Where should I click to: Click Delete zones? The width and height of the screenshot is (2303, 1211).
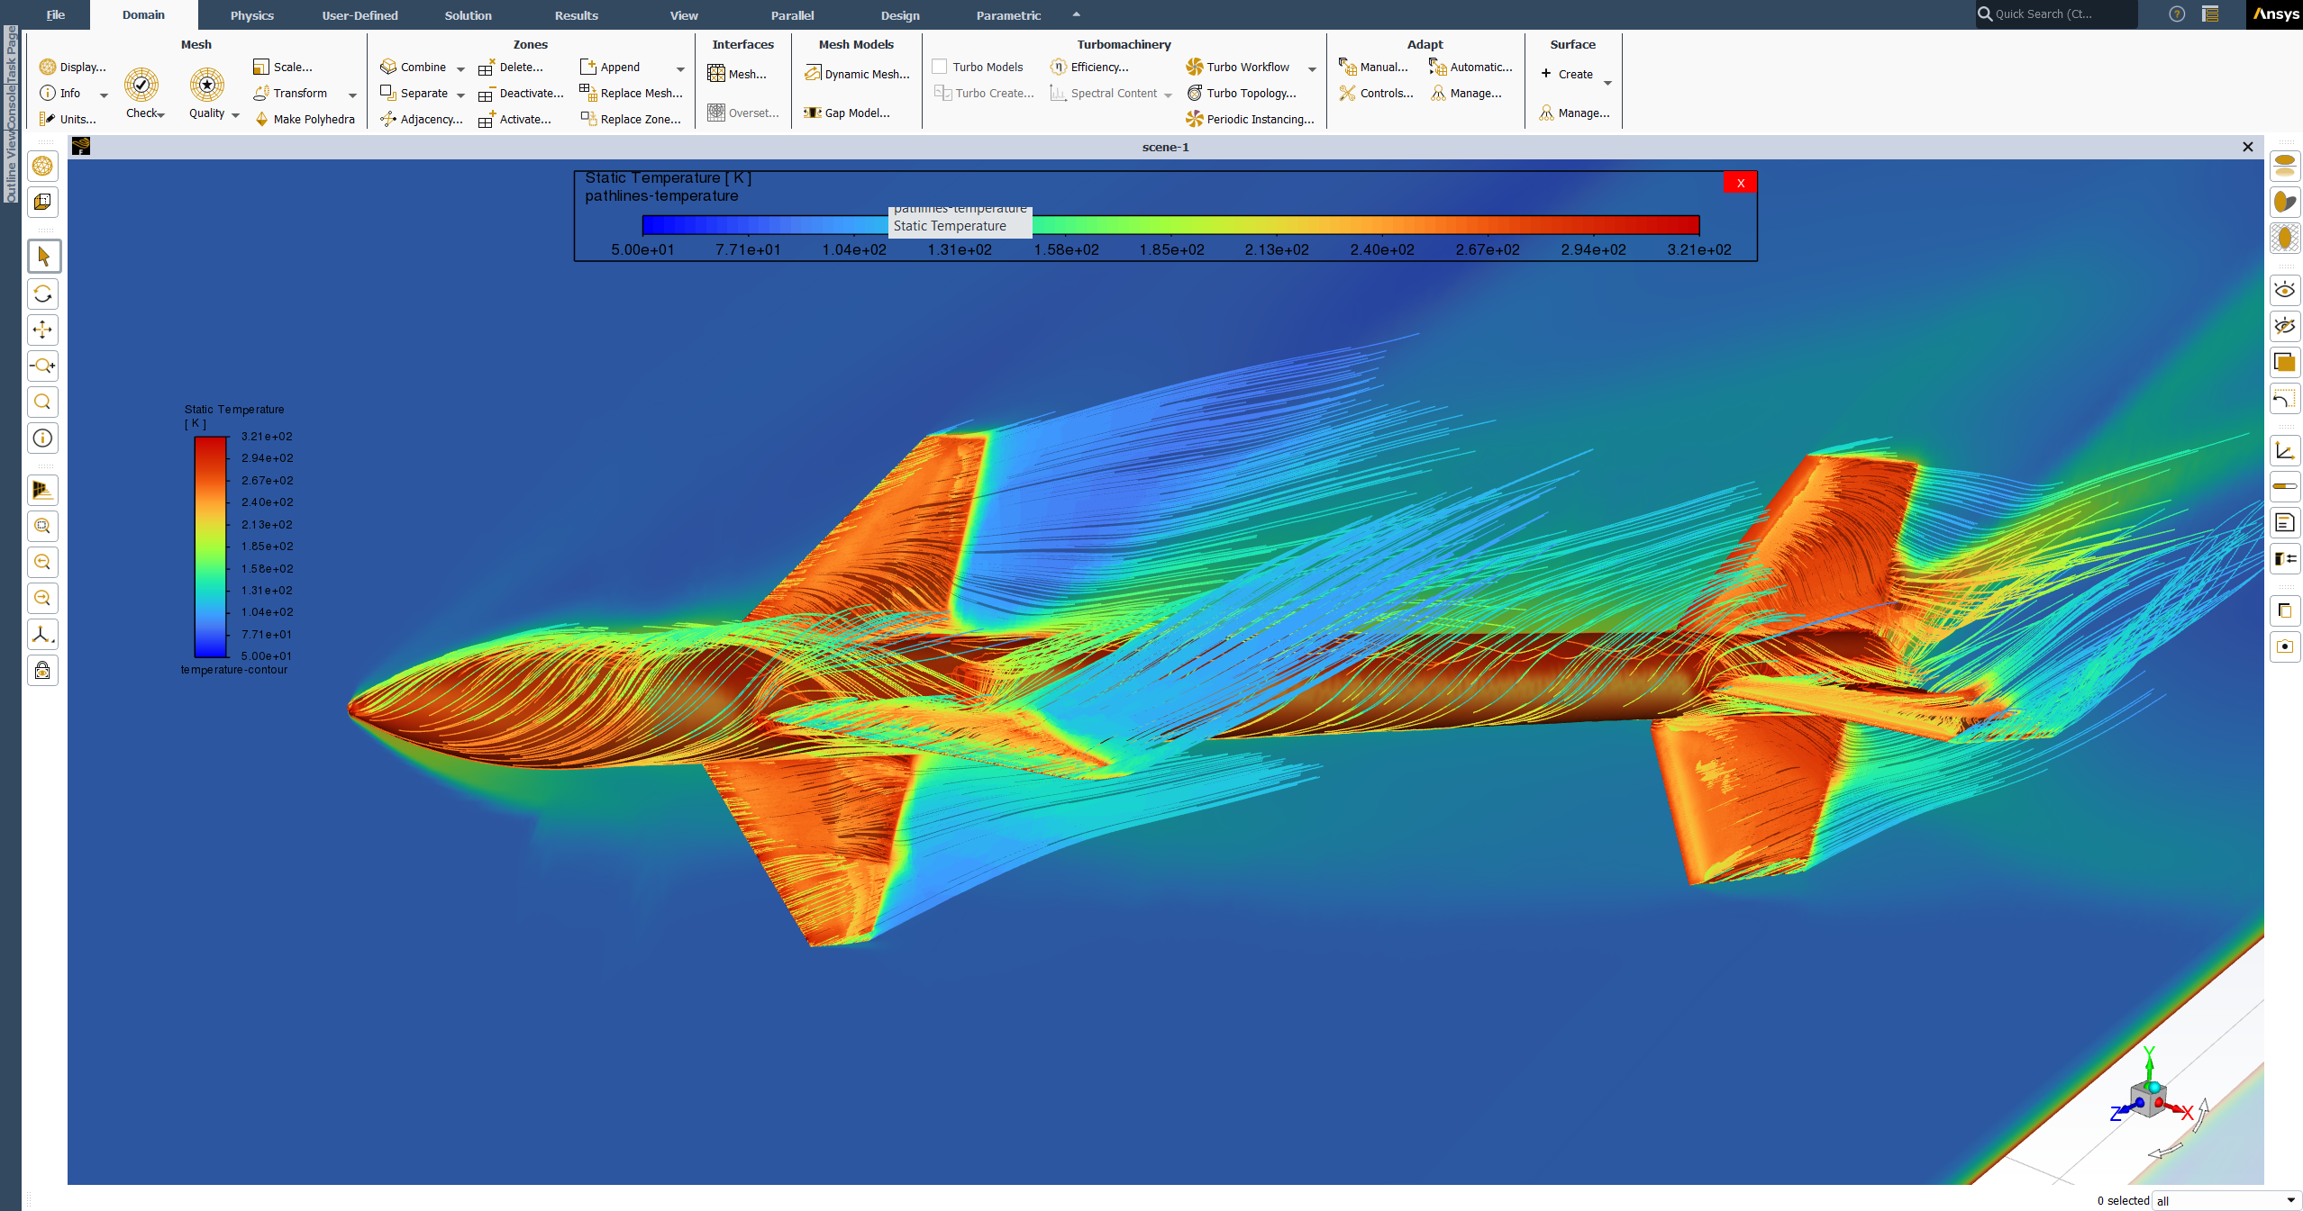coord(511,67)
